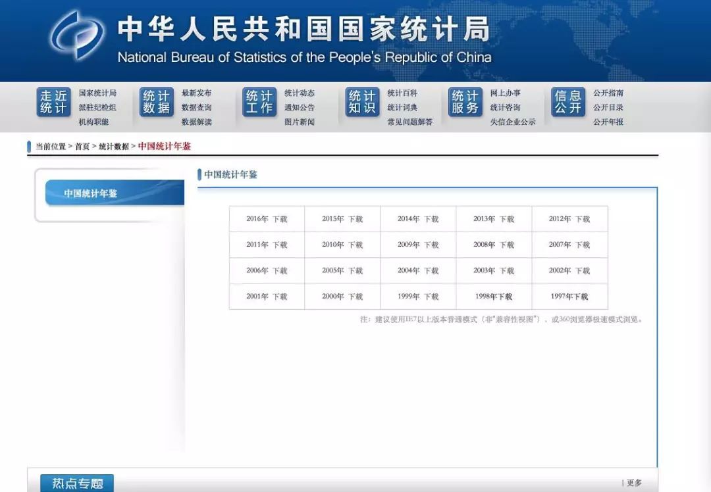Download the 2004年 yearbook
Viewport: 711px width, 492px height.
coord(431,271)
